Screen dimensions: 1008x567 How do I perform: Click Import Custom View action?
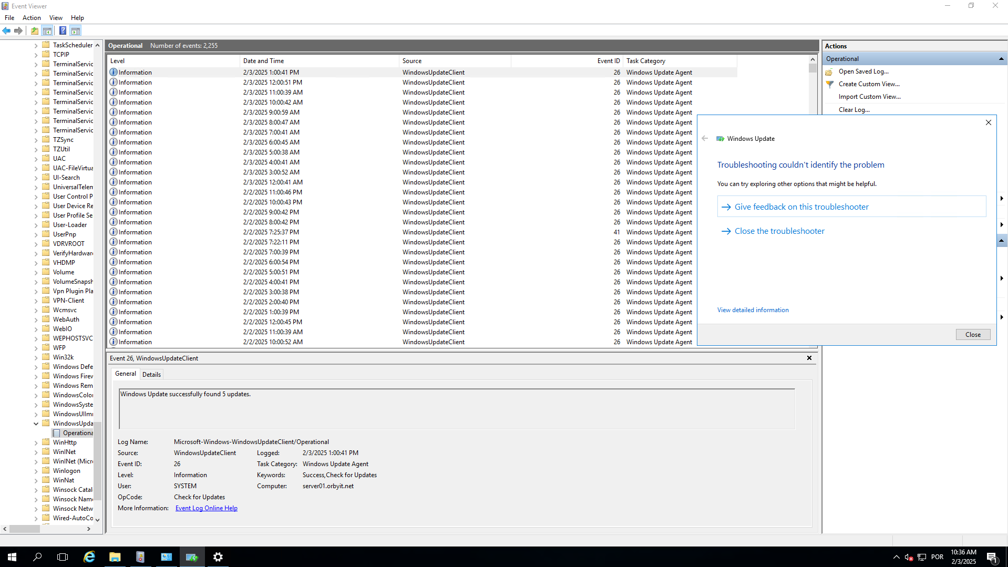pos(869,97)
